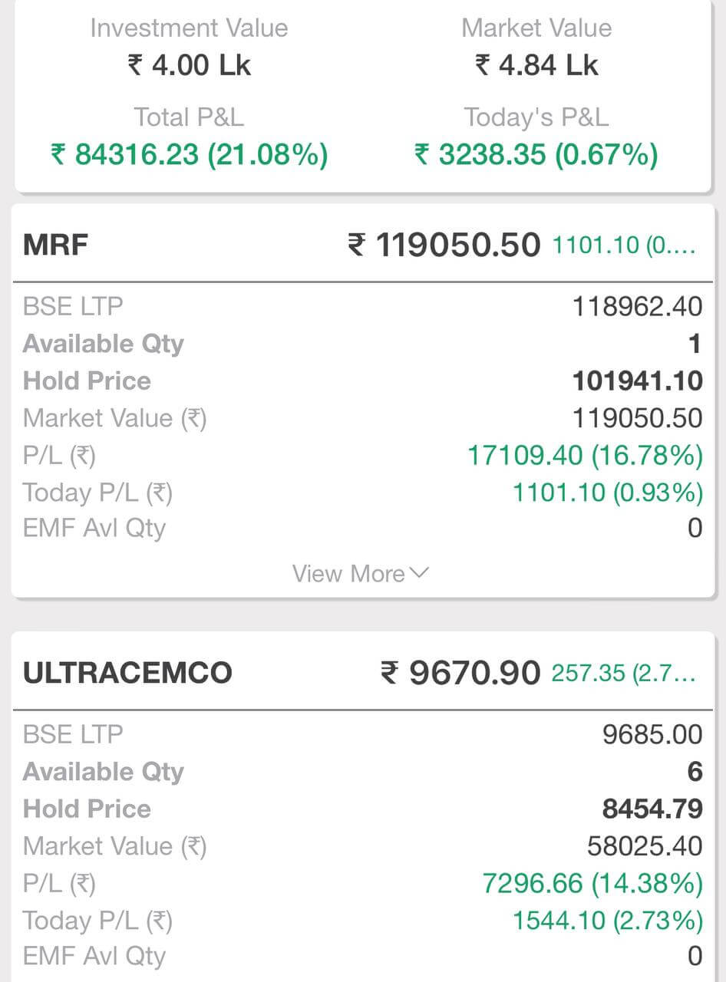
Task: Expand View More in MRF card
Action: pos(360,574)
